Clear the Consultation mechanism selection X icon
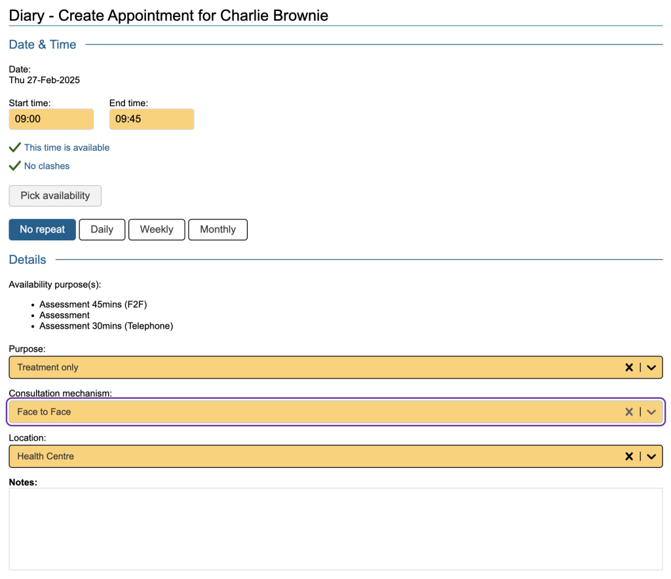The image size is (671, 579). (629, 412)
